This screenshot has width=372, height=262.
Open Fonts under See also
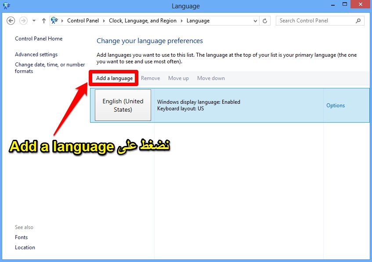(x=21, y=237)
